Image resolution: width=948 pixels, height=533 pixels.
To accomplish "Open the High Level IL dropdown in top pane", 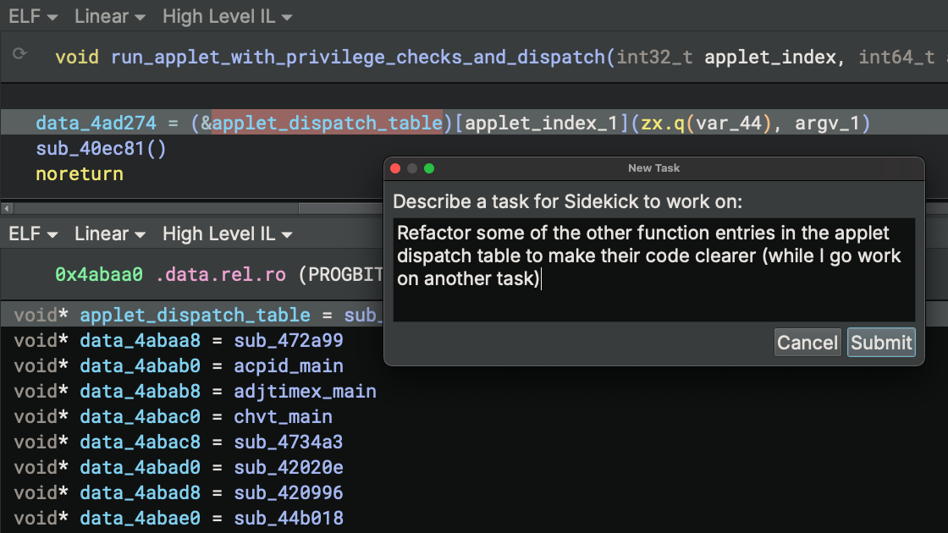I will [226, 15].
